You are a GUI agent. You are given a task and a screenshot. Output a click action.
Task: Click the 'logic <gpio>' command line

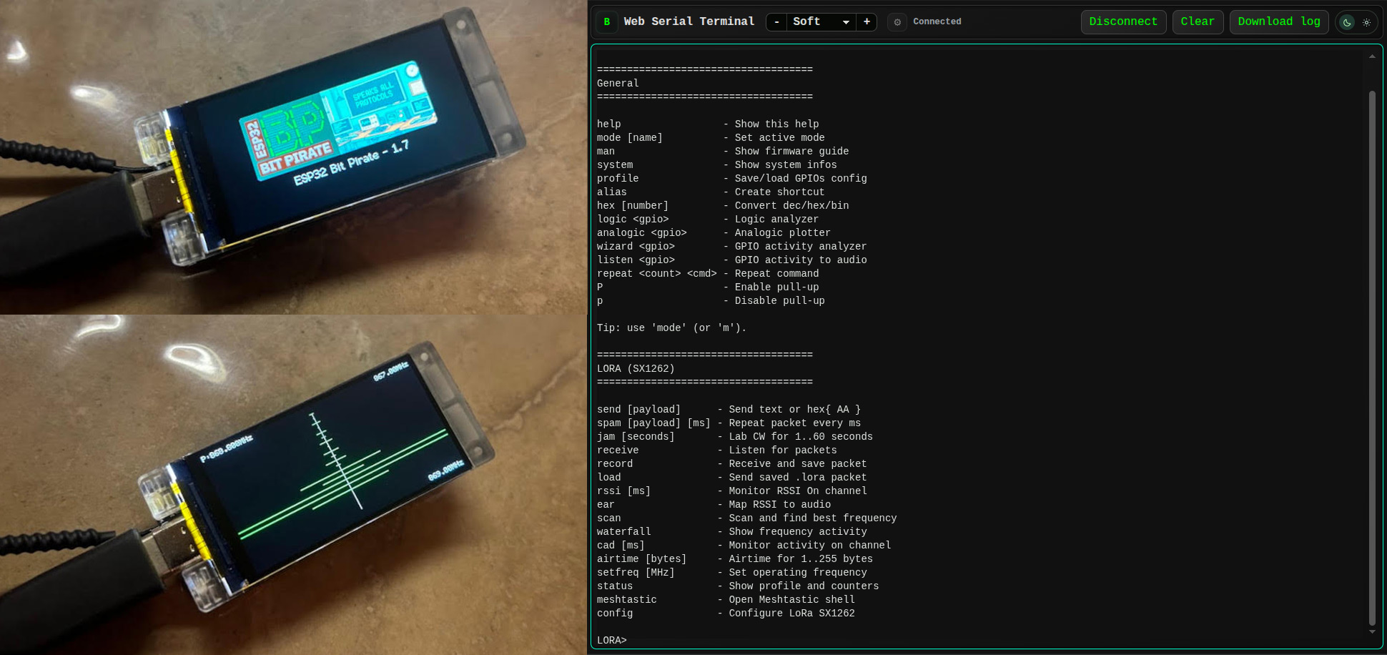tap(708, 220)
